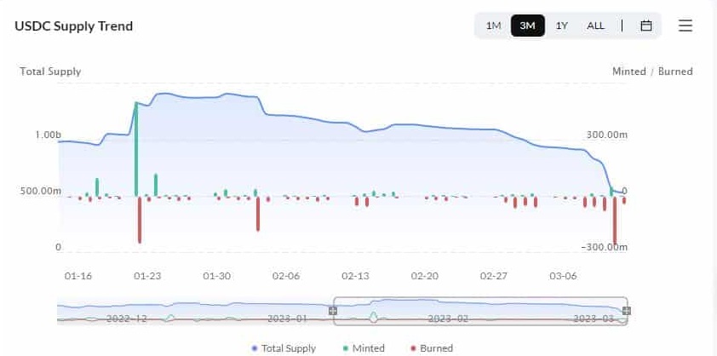This screenshot has width=717, height=356.
Task: Click the 02-20 date axis label
Action: (x=424, y=276)
